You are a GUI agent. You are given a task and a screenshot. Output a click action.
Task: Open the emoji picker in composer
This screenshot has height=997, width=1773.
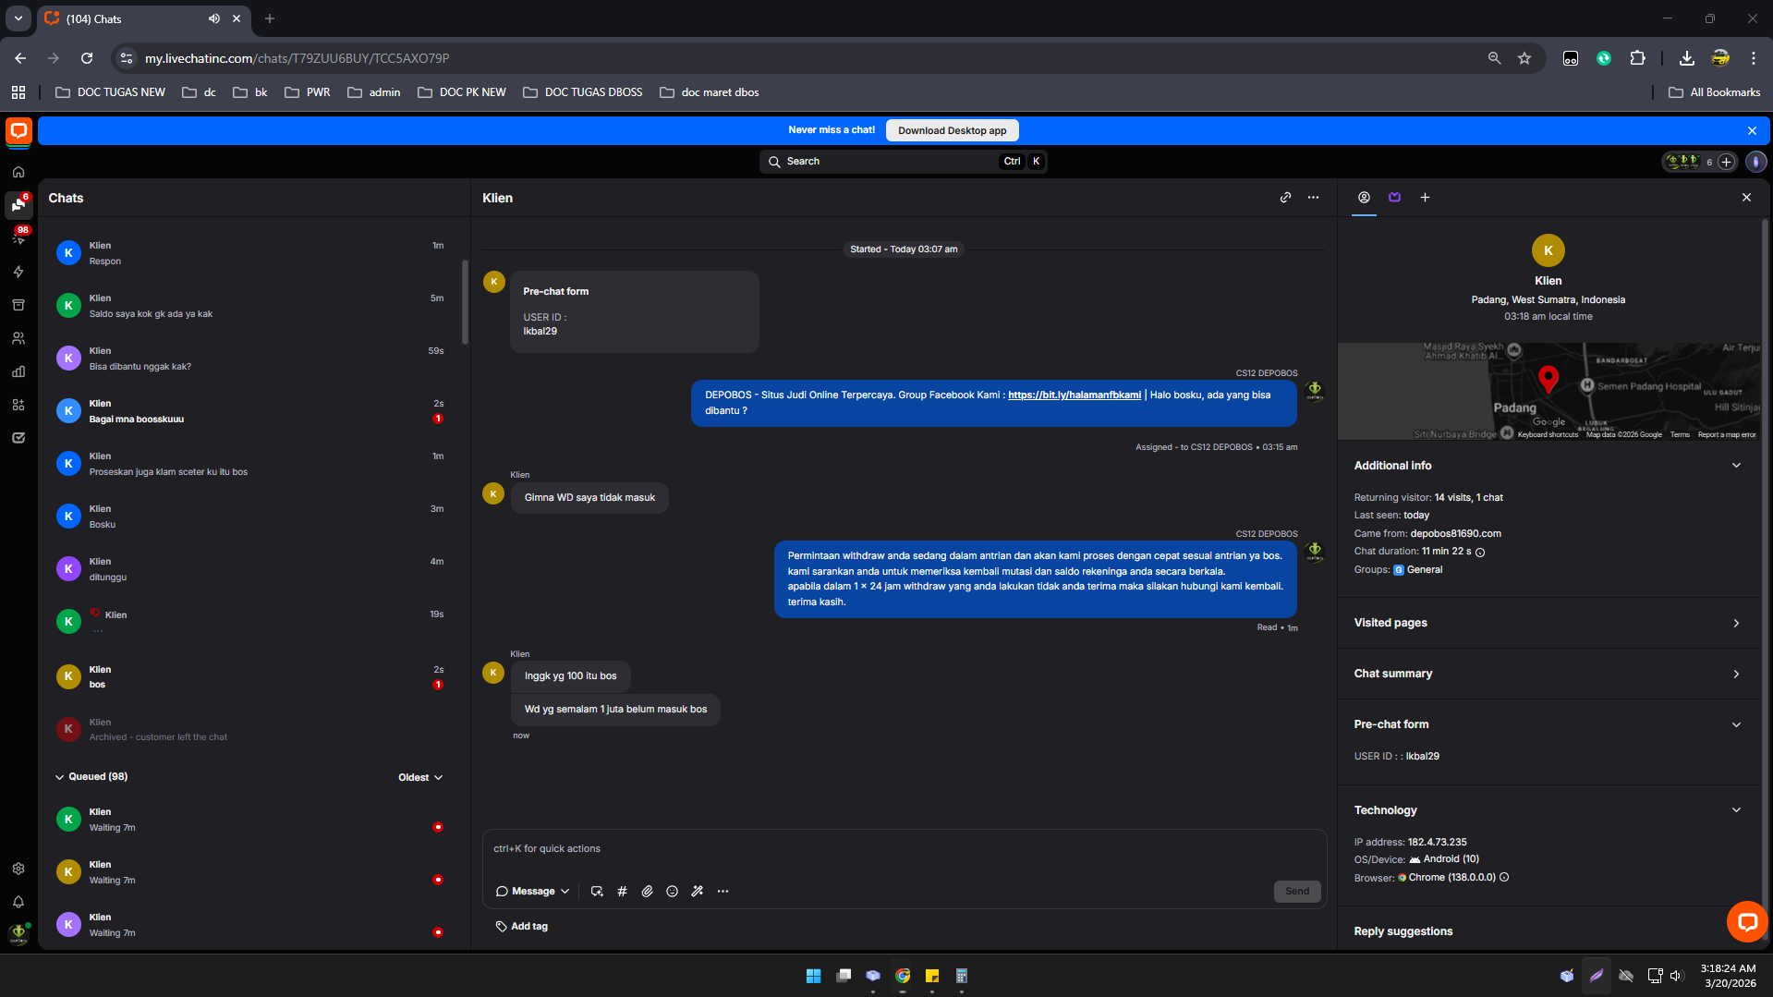click(673, 892)
